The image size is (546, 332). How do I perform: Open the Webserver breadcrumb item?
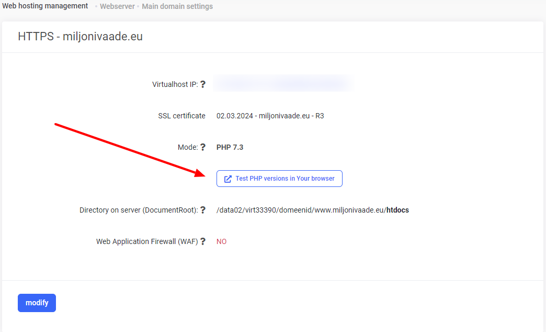[117, 7]
